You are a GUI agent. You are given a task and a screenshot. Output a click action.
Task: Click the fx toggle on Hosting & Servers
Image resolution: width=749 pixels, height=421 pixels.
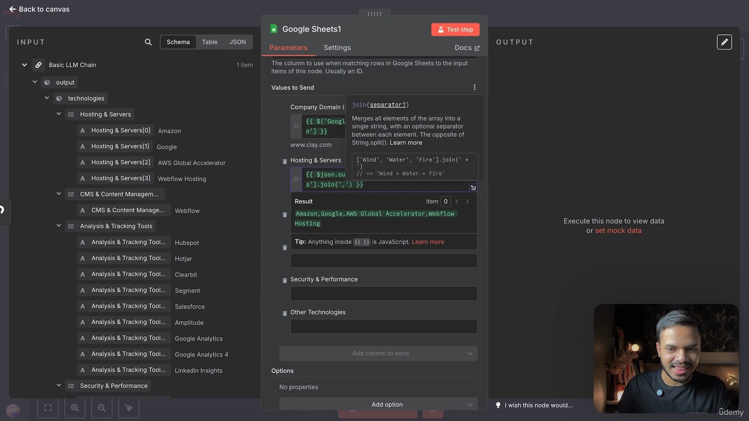point(296,180)
